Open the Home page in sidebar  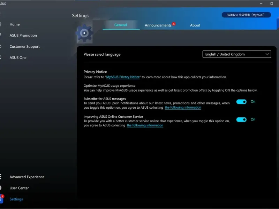15,24
